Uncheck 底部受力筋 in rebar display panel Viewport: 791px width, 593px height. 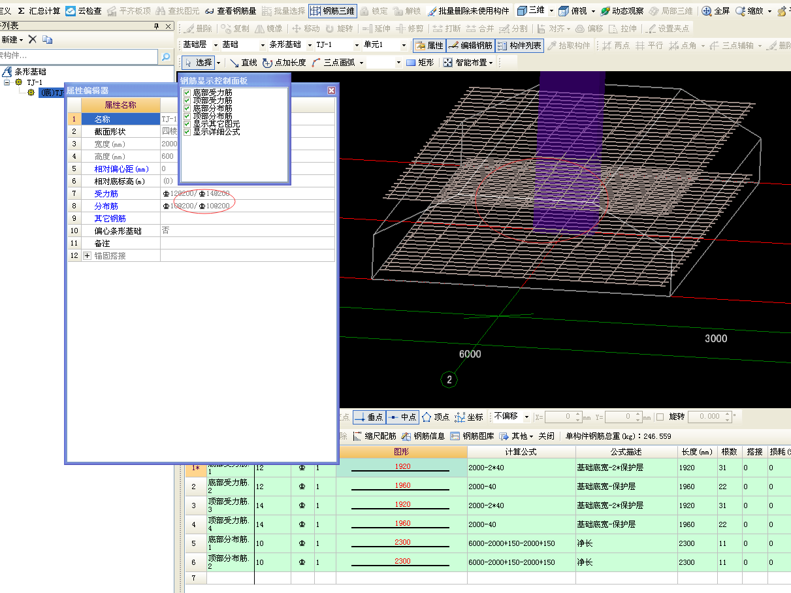click(x=187, y=93)
